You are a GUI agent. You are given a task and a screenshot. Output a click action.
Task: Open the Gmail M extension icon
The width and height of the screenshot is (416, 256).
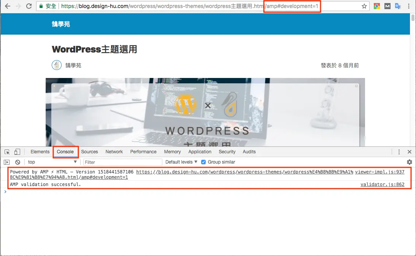coord(387,6)
